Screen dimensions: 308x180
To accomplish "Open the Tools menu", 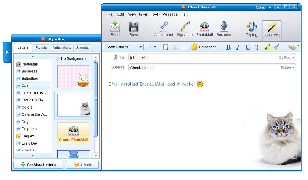I will point(155,14).
